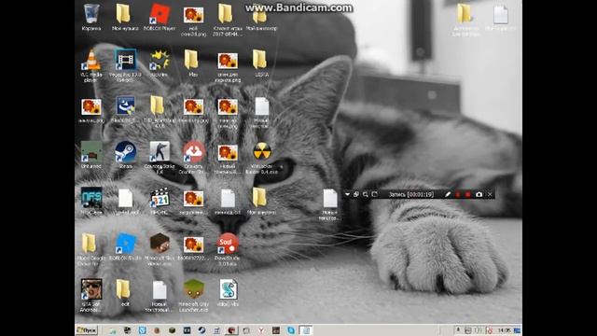The image size is (597, 336).
Task: Select the b606910722 png image file
Action: [x=193, y=245]
